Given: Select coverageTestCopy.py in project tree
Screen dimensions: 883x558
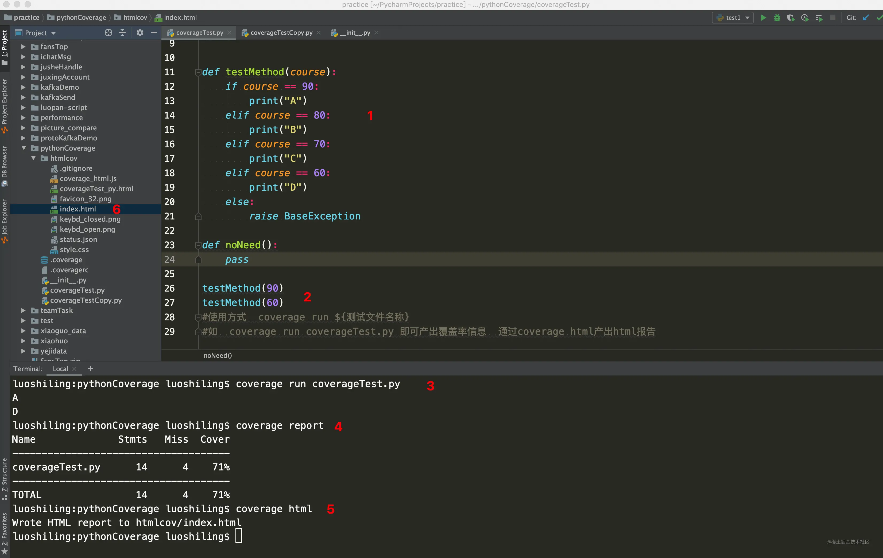Looking at the screenshot, I should coord(86,300).
